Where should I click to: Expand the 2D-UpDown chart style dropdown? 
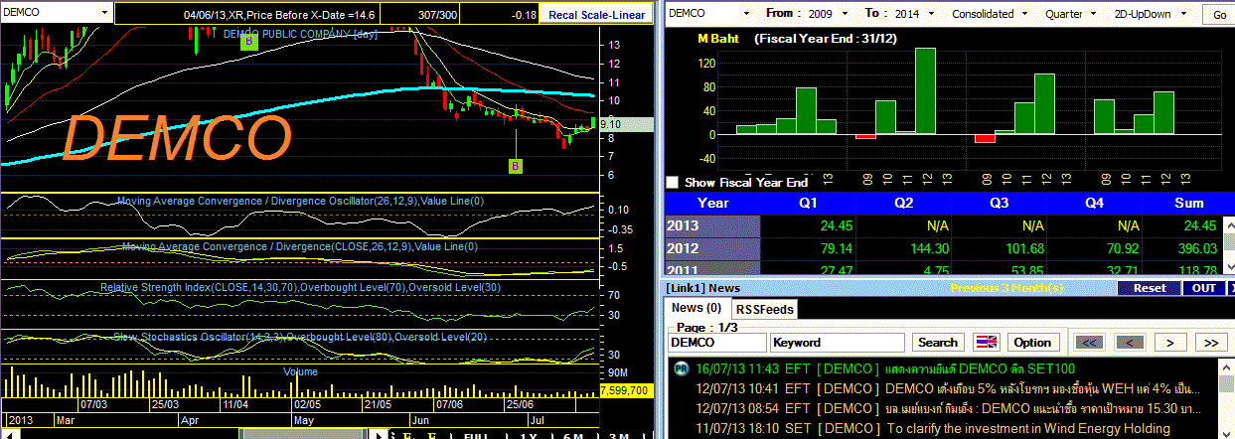point(1186,14)
